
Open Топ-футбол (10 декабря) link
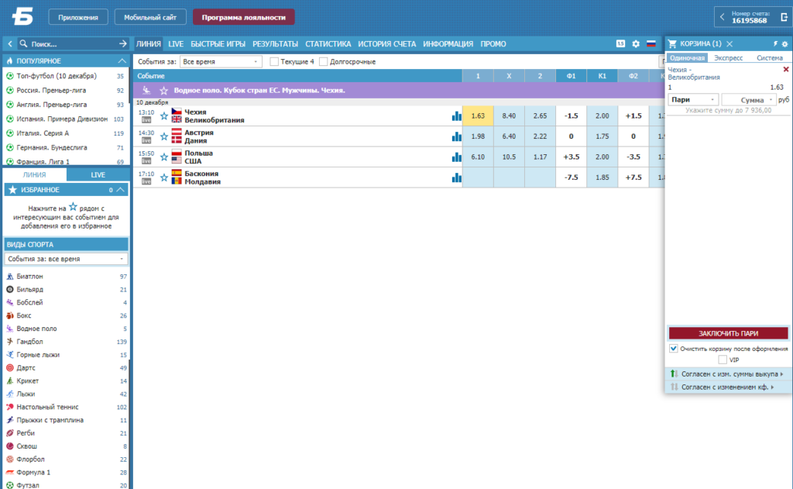pyautogui.click(x=56, y=76)
